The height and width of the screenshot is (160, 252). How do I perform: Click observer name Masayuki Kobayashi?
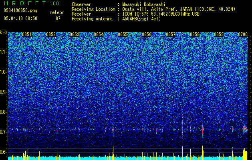coord(143,4)
